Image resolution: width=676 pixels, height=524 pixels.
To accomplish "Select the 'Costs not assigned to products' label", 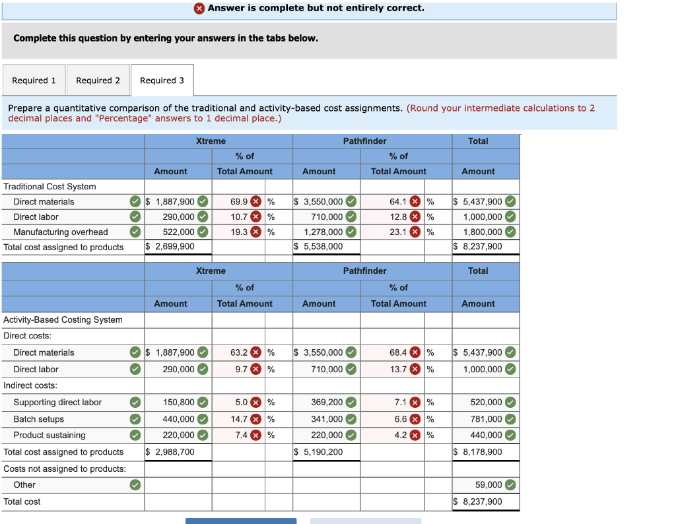I will pos(65,469).
